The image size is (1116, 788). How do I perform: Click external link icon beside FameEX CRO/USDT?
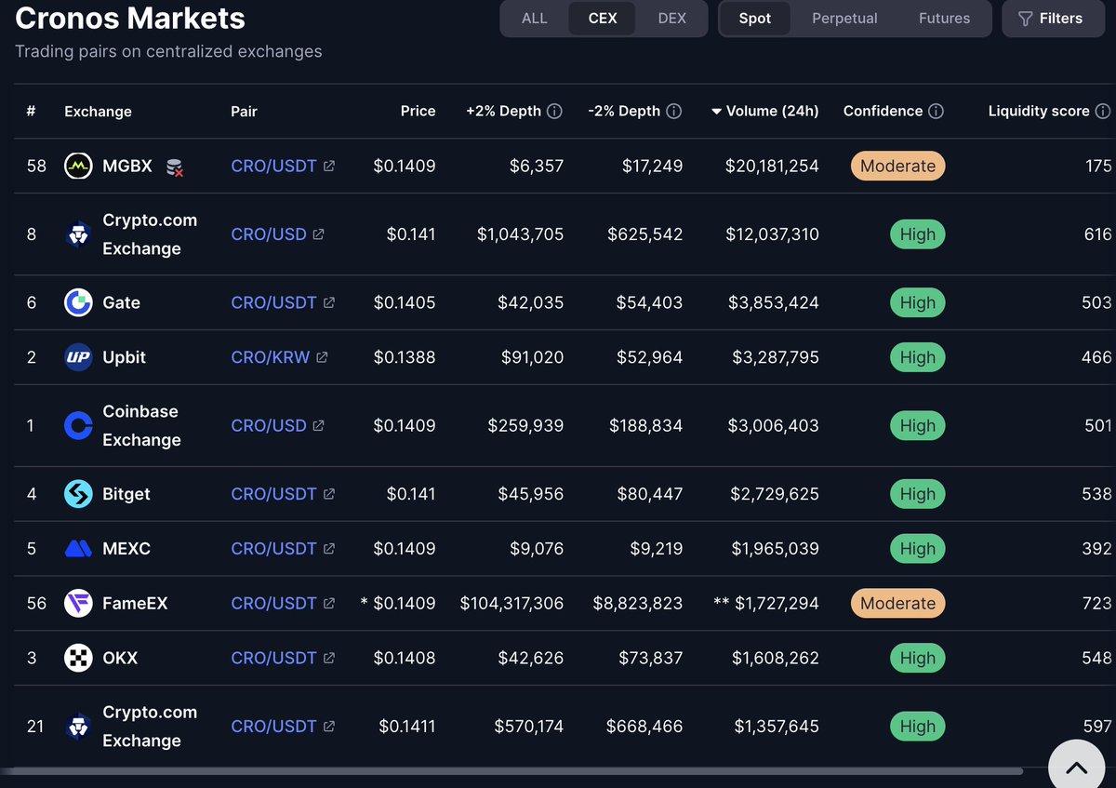coord(328,603)
